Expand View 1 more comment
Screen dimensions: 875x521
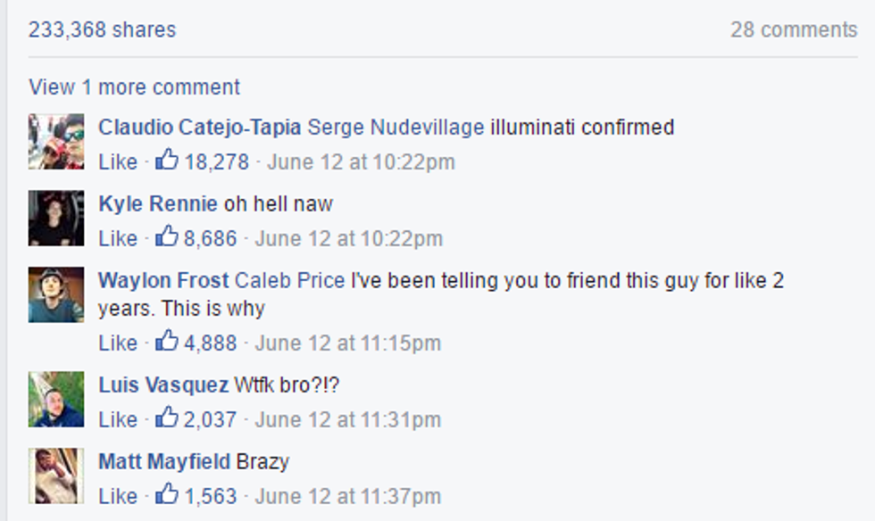pos(134,87)
